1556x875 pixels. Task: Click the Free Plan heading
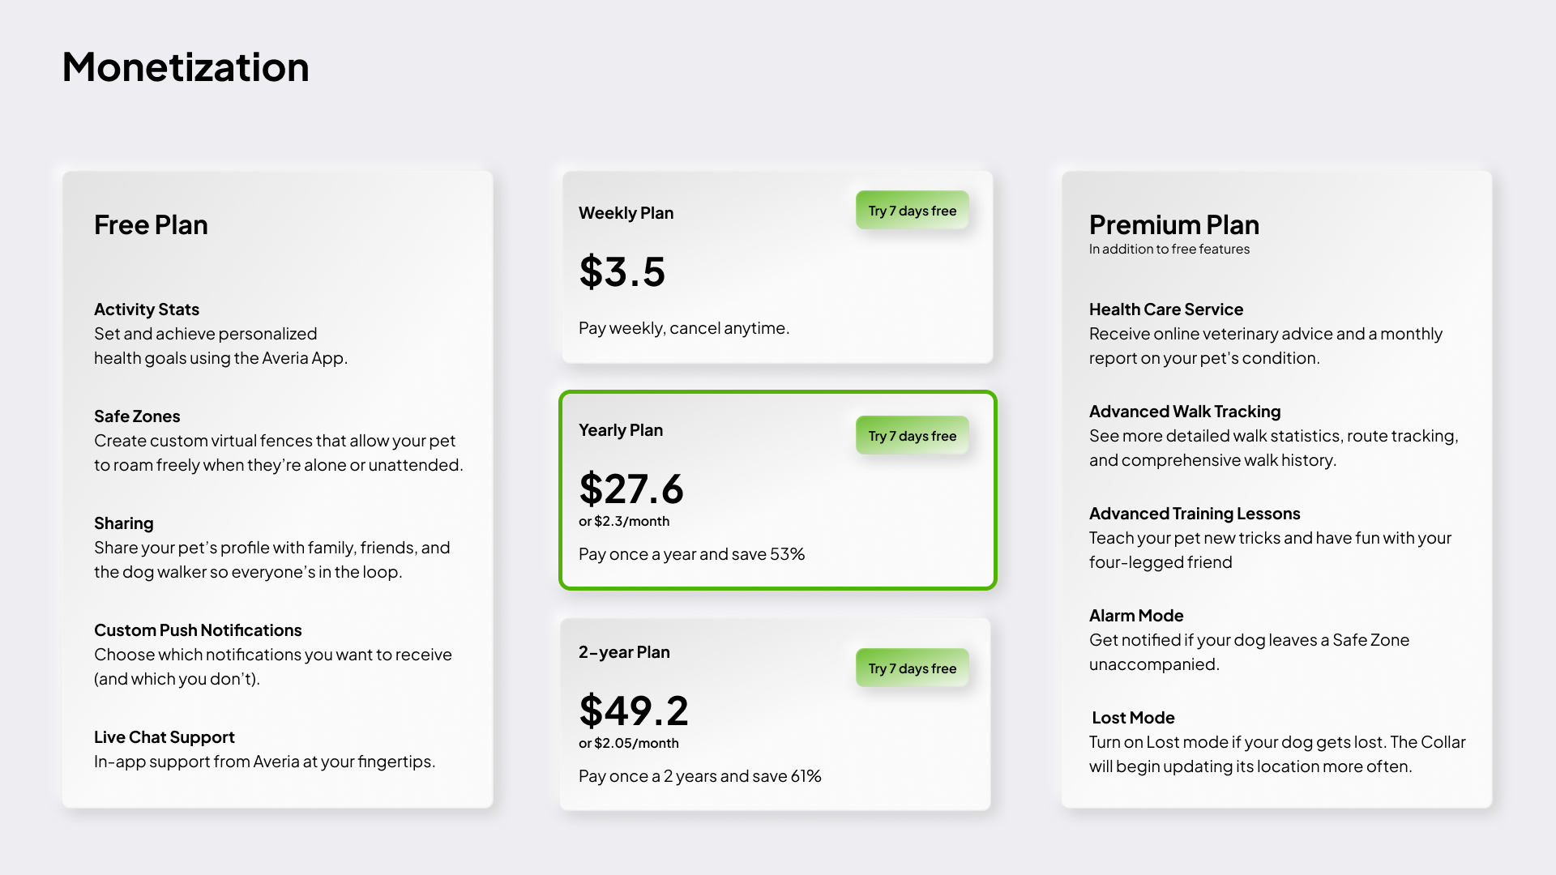tap(151, 224)
